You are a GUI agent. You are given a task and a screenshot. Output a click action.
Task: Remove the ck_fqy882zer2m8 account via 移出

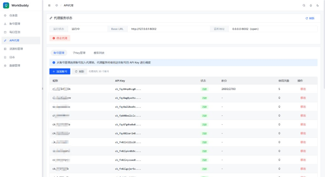coord(303,133)
